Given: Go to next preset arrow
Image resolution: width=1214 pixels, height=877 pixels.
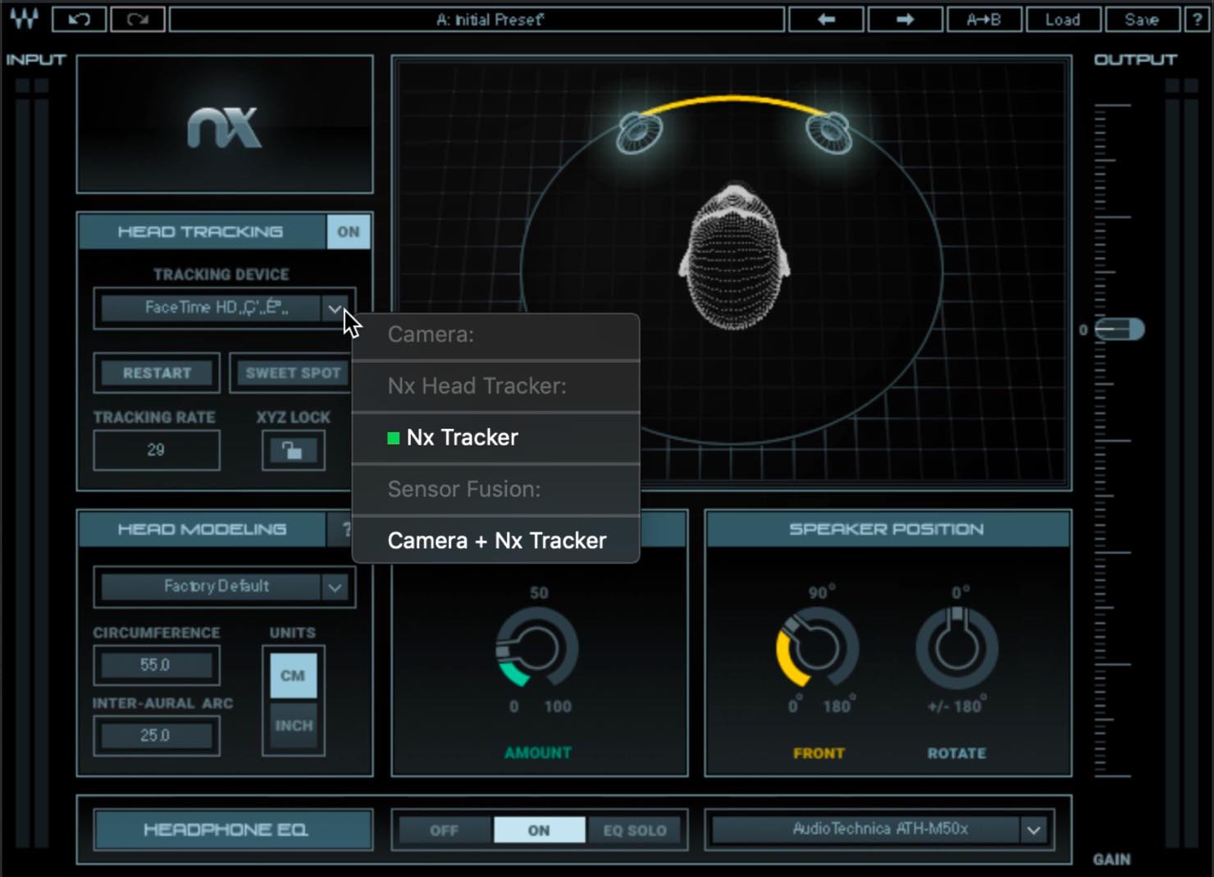Looking at the screenshot, I should pyautogui.click(x=905, y=19).
